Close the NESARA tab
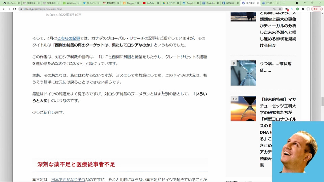The height and width of the screenshot is (182, 324). click(x=238, y=3)
